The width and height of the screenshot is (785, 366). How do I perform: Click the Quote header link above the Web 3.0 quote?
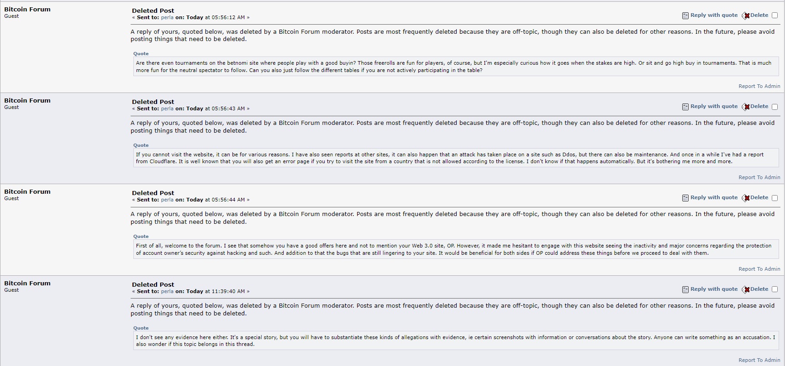(141, 237)
